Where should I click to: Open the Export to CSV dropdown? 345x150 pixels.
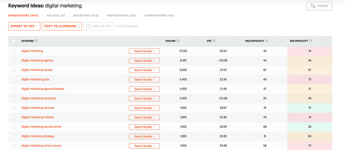pyautogui.click(x=24, y=26)
